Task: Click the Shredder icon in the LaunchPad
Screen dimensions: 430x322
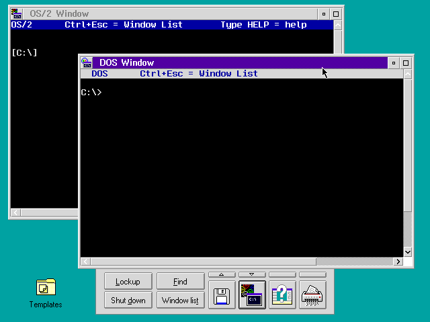Action: click(312, 295)
